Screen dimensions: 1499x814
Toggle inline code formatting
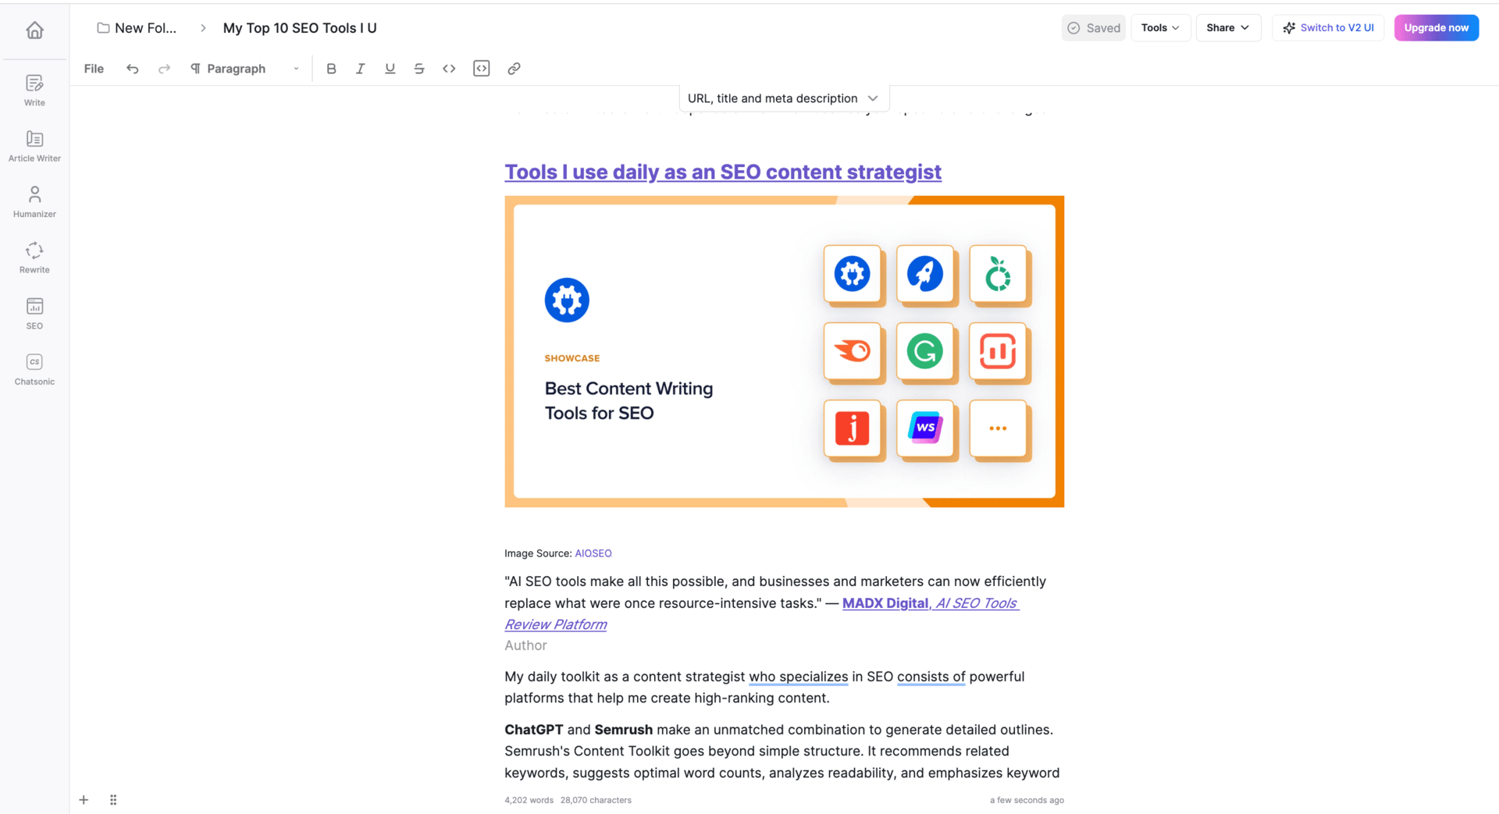click(449, 69)
